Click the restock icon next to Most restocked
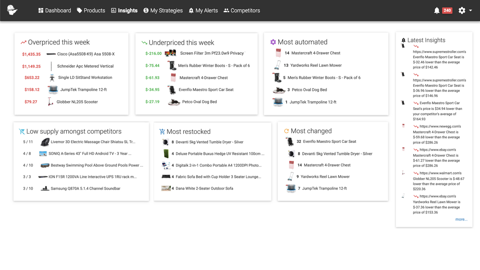Screen dimensions: 480x270 point(162,131)
